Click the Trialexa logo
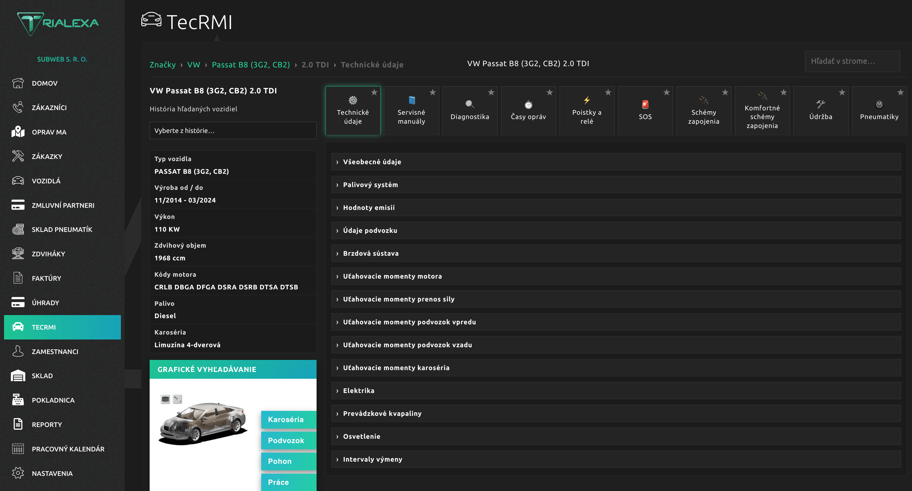 tap(58, 24)
